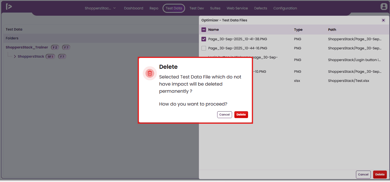Viewport: 390px width, 182px height.
Task: Check the Page_30-Sep-2025_10-44-16.PNG checkbox
Action: point(204,48)
